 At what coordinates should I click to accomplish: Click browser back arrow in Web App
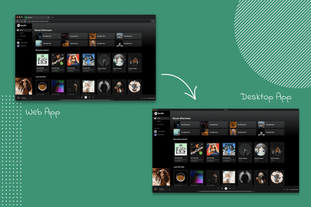tap(18, 21)
